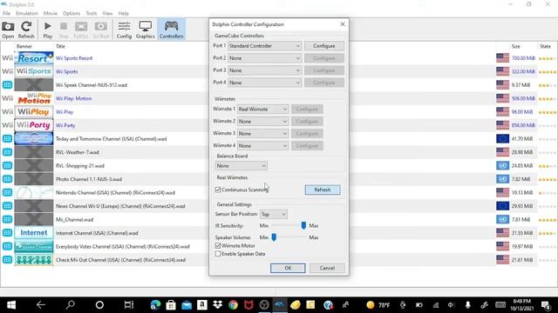Open Sticky Notes taskbar icon
Screen dimensions: 558x313
[310, 305]
